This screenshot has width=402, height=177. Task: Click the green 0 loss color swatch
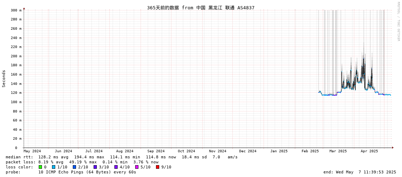click(40, 167)
